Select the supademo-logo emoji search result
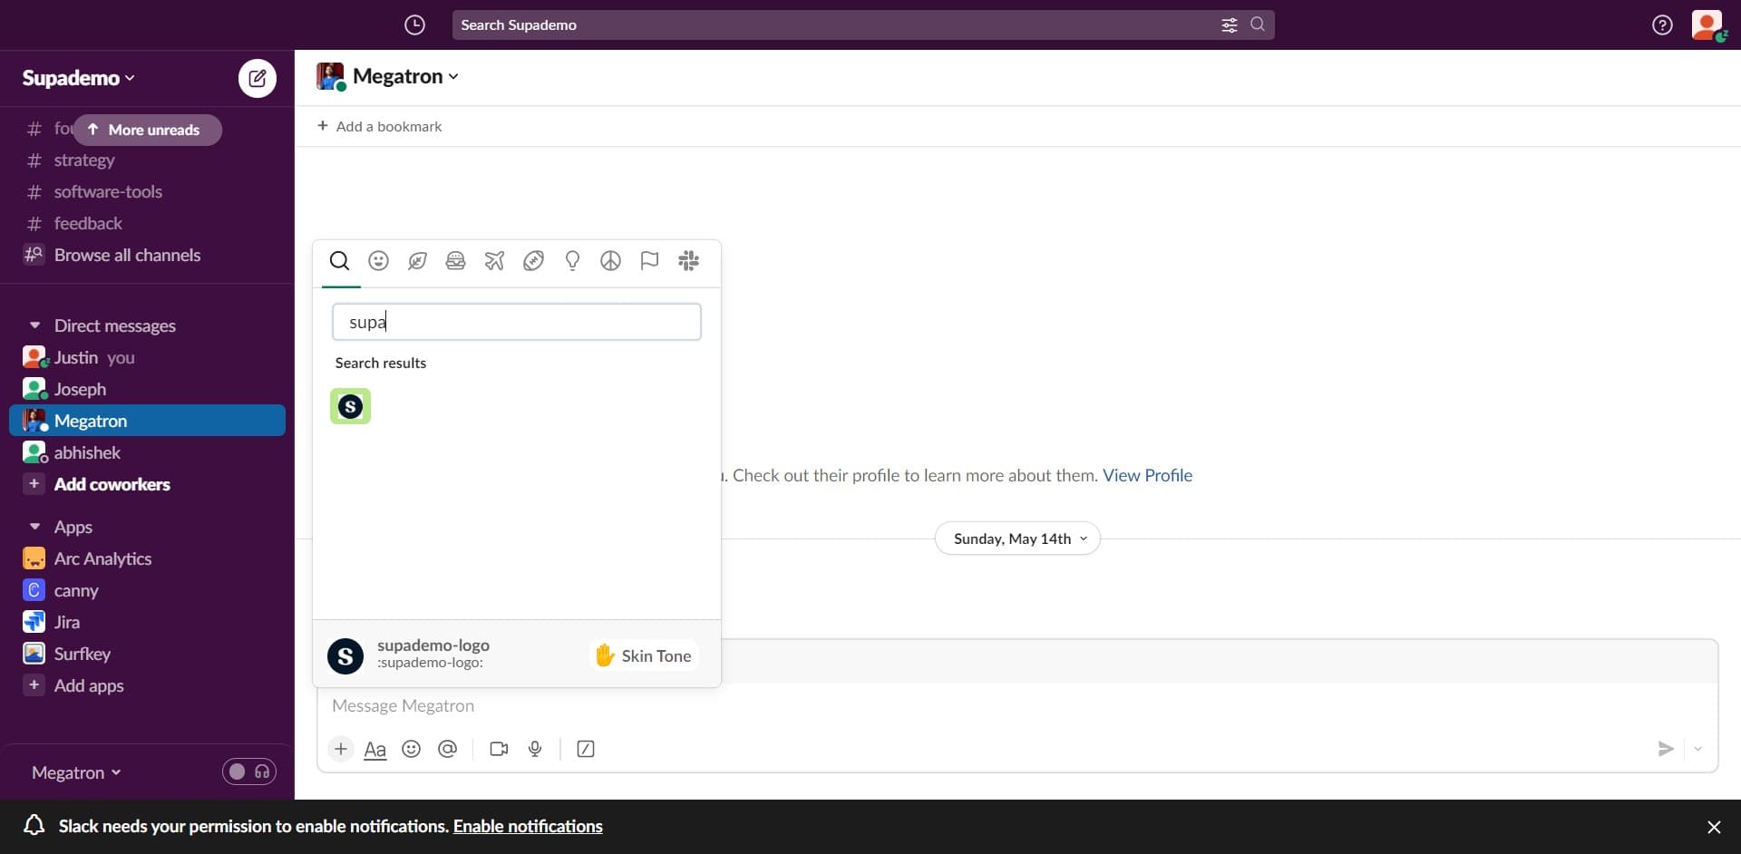The width and height of the screenshot is (1741, 854). (350, 406)
